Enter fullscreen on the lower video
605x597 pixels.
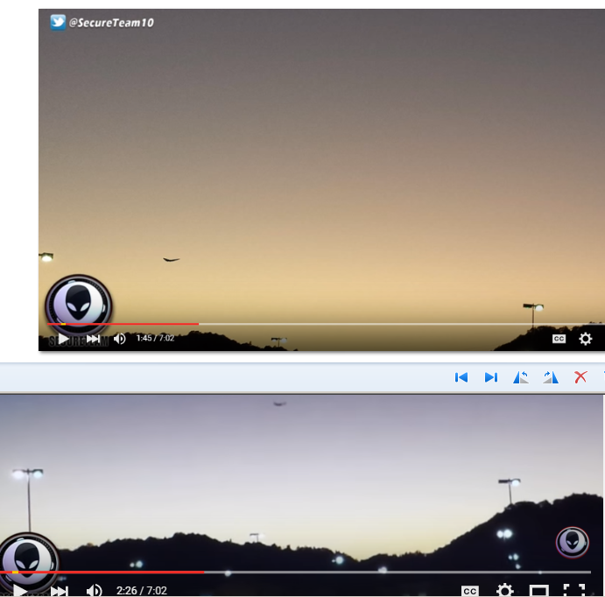click(x=573, y=591)
